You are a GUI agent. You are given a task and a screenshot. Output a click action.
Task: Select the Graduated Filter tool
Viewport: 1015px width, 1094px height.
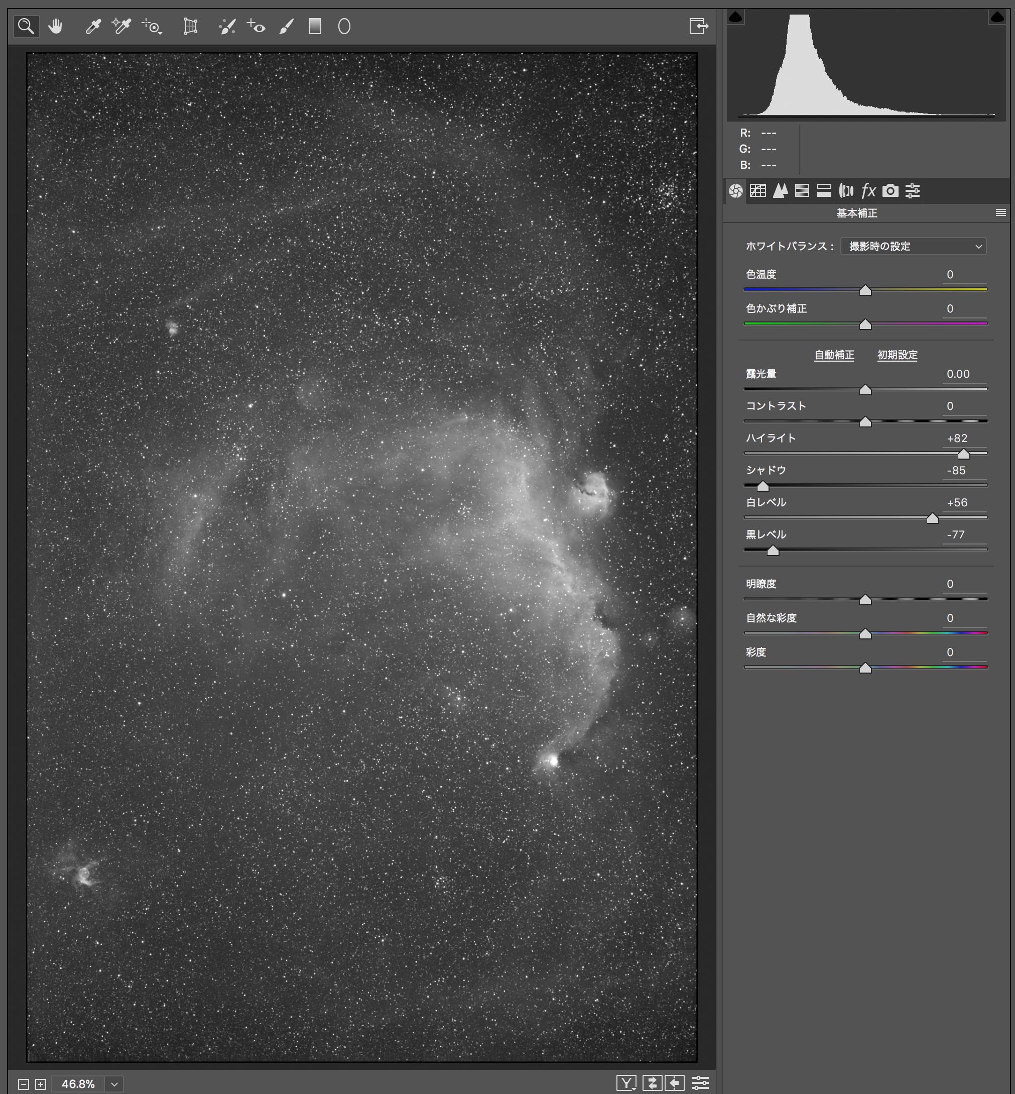click(315, 27)
